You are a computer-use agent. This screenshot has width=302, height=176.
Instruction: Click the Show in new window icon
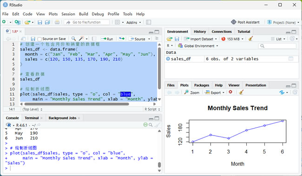pos(23,39)
